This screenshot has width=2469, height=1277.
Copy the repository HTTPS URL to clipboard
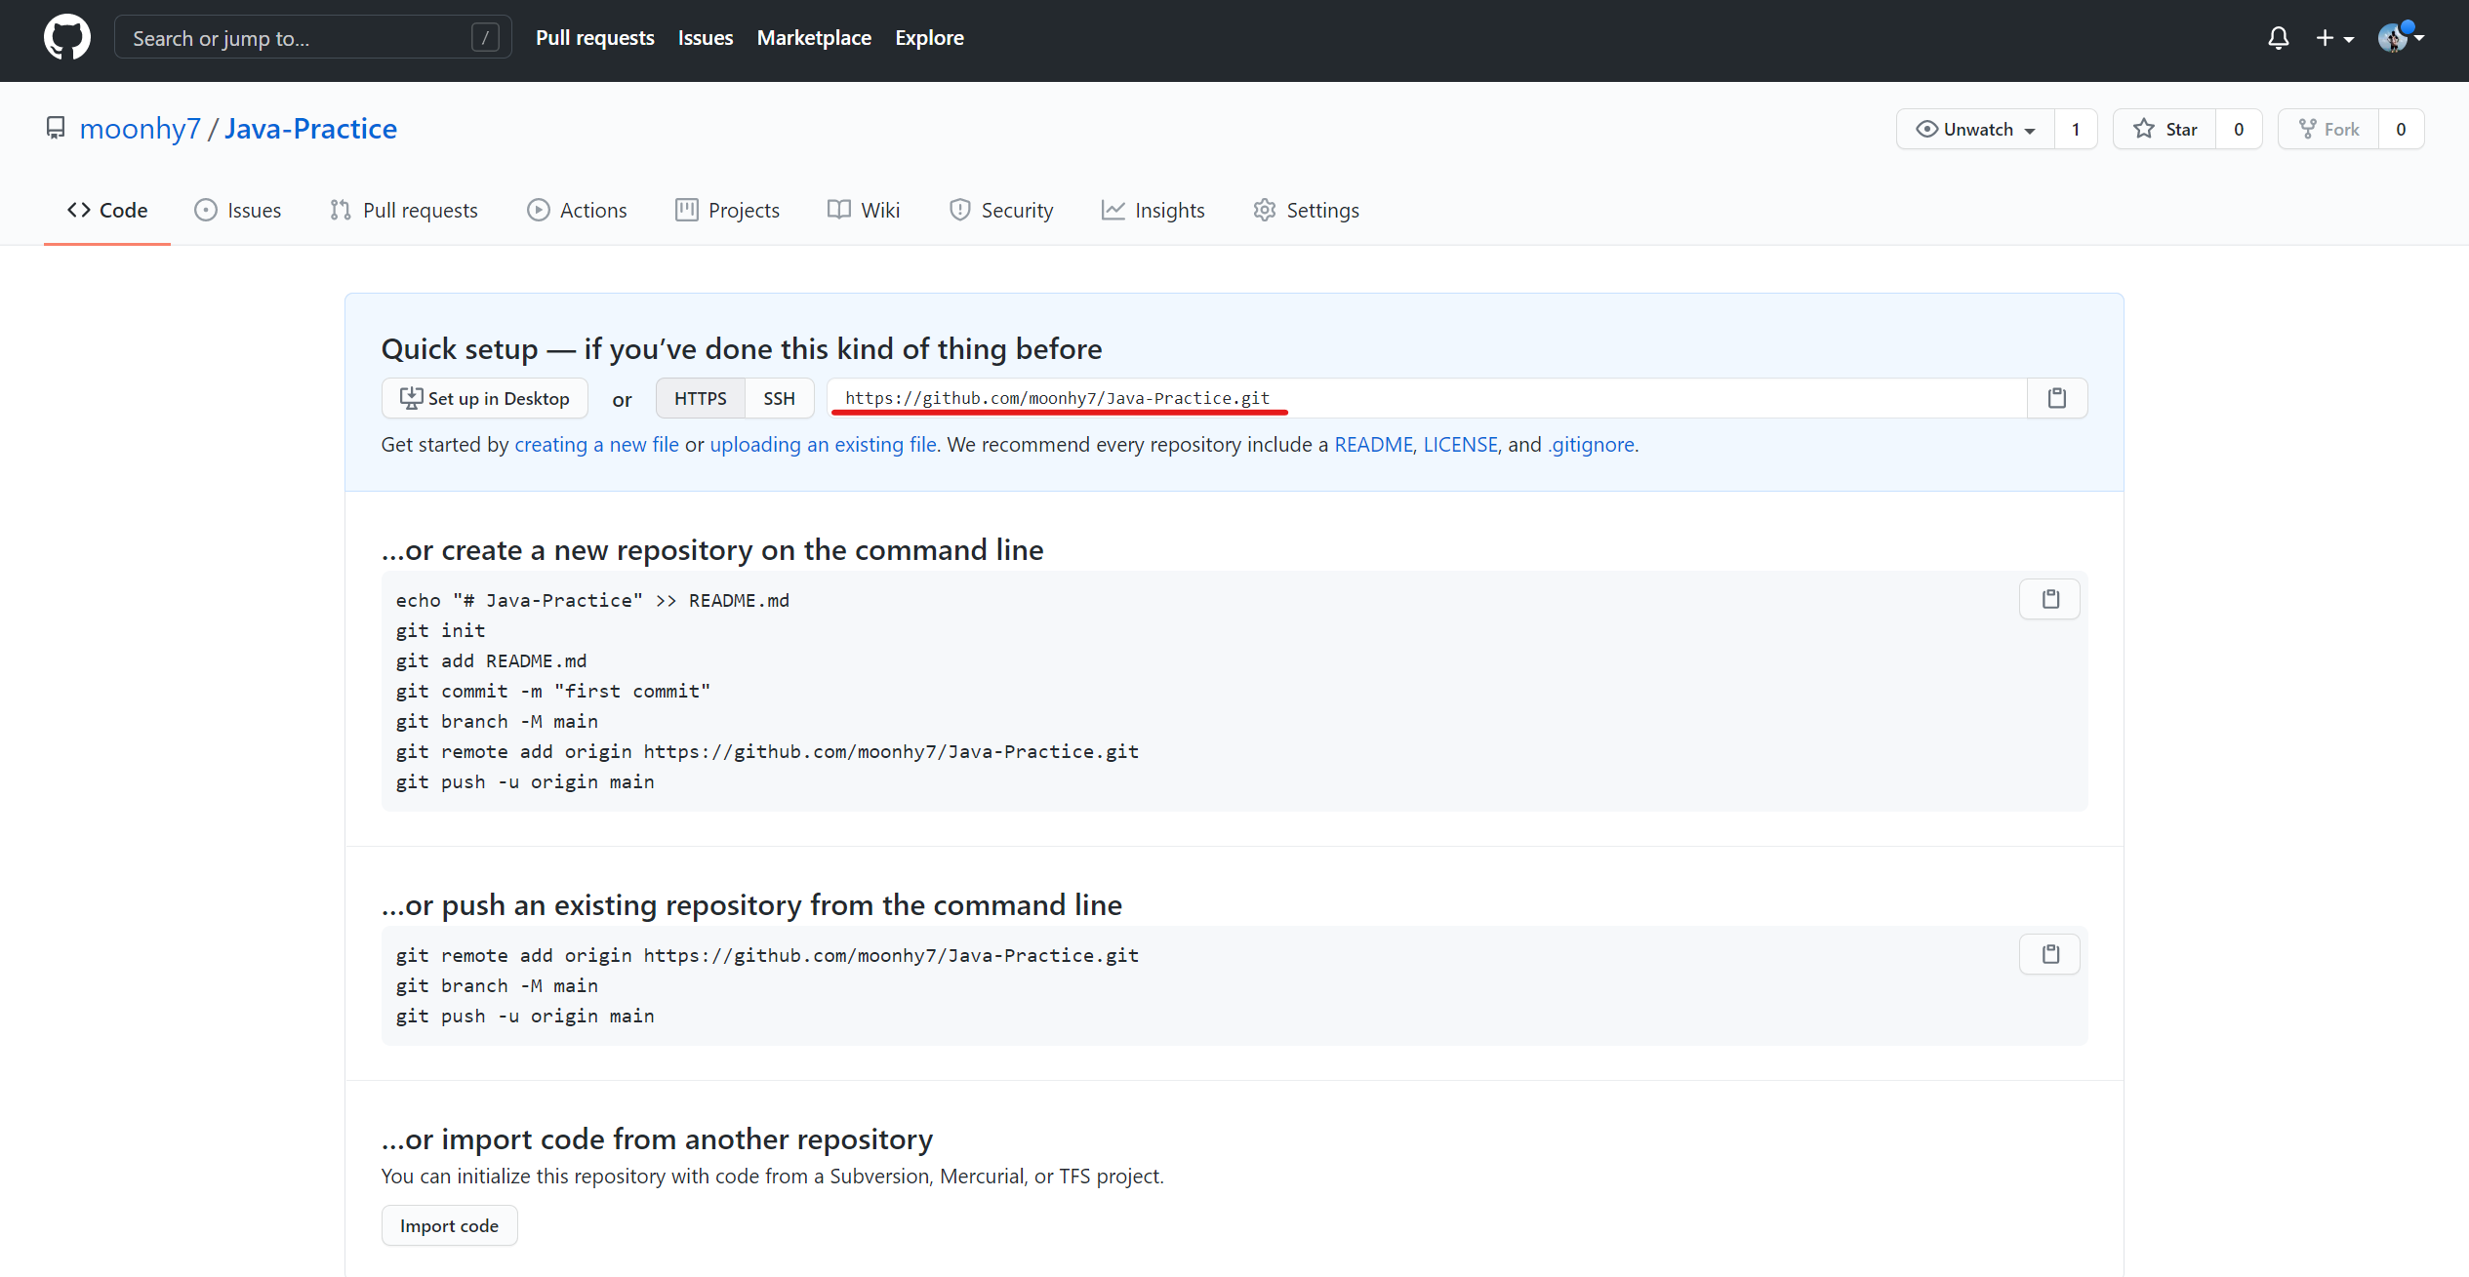[x=2056, y=398]
